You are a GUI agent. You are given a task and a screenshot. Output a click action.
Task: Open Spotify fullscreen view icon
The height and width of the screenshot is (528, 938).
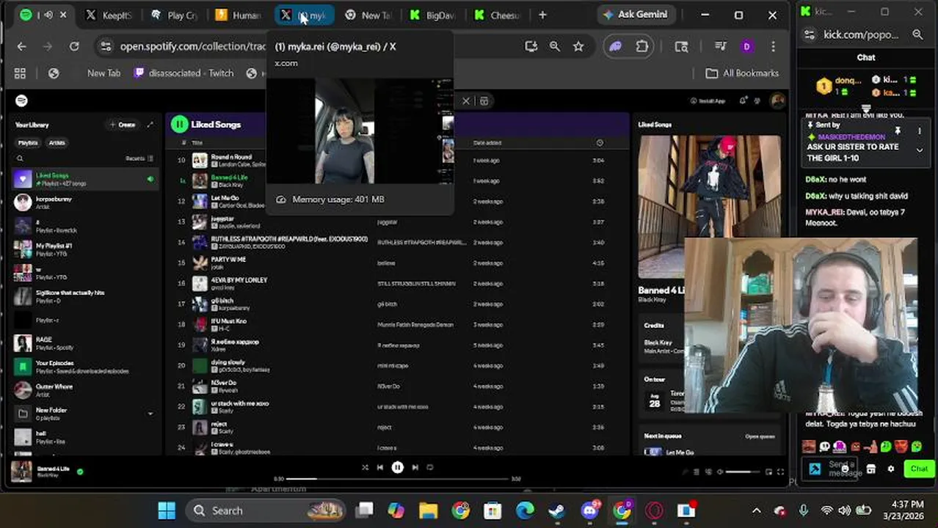pyautogui.click(x=780, y=472)
